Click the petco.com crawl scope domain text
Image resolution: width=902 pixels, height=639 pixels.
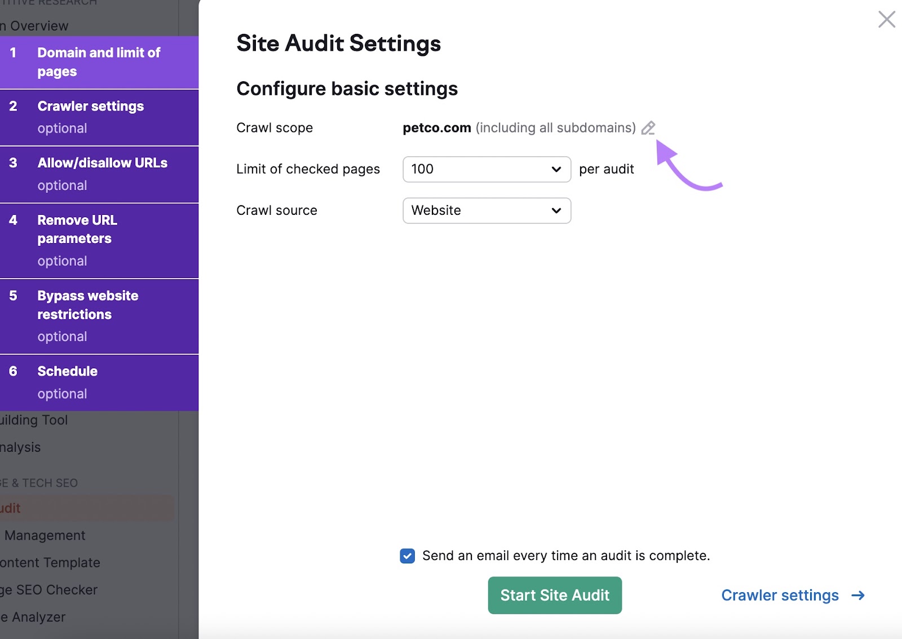click(436, 128)
